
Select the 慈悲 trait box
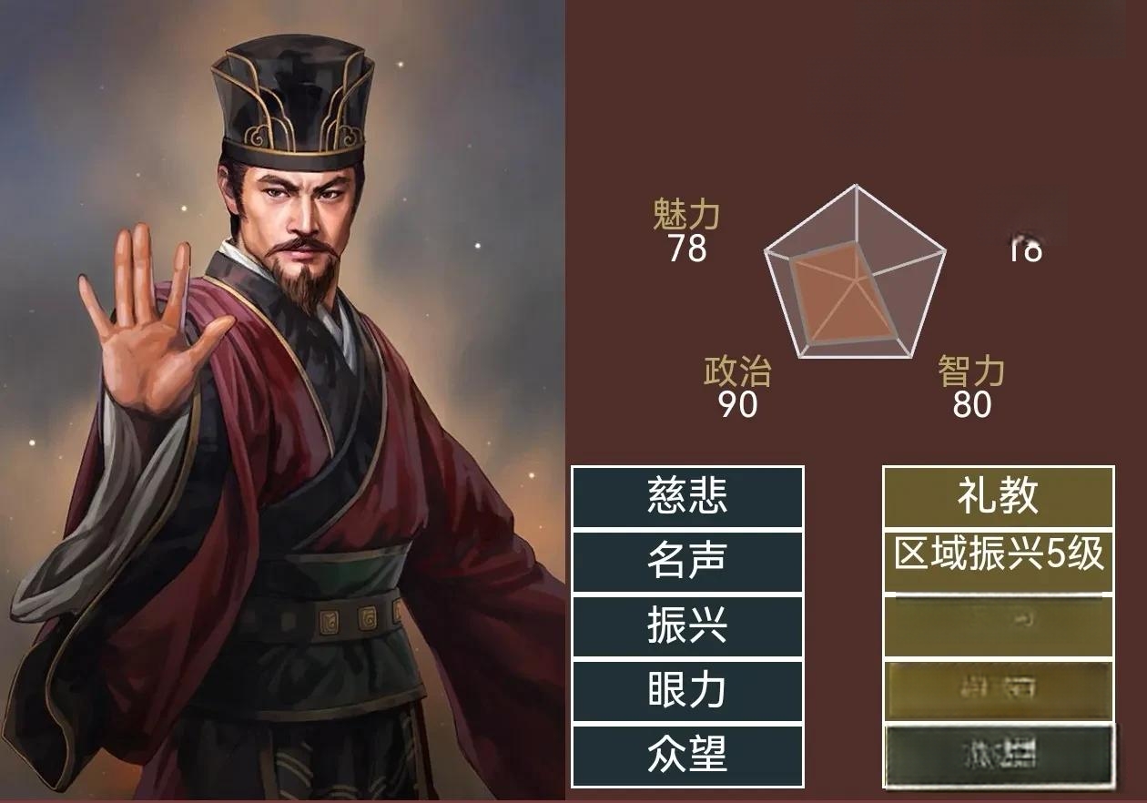pos(687,497)
